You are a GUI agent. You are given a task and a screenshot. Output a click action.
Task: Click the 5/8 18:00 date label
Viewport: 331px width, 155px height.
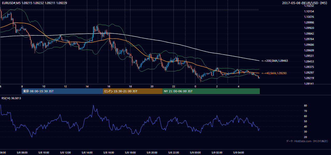pos(130,152)
